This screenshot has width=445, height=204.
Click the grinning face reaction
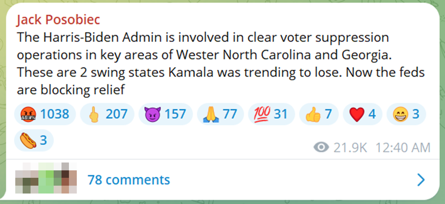(406, 114)
